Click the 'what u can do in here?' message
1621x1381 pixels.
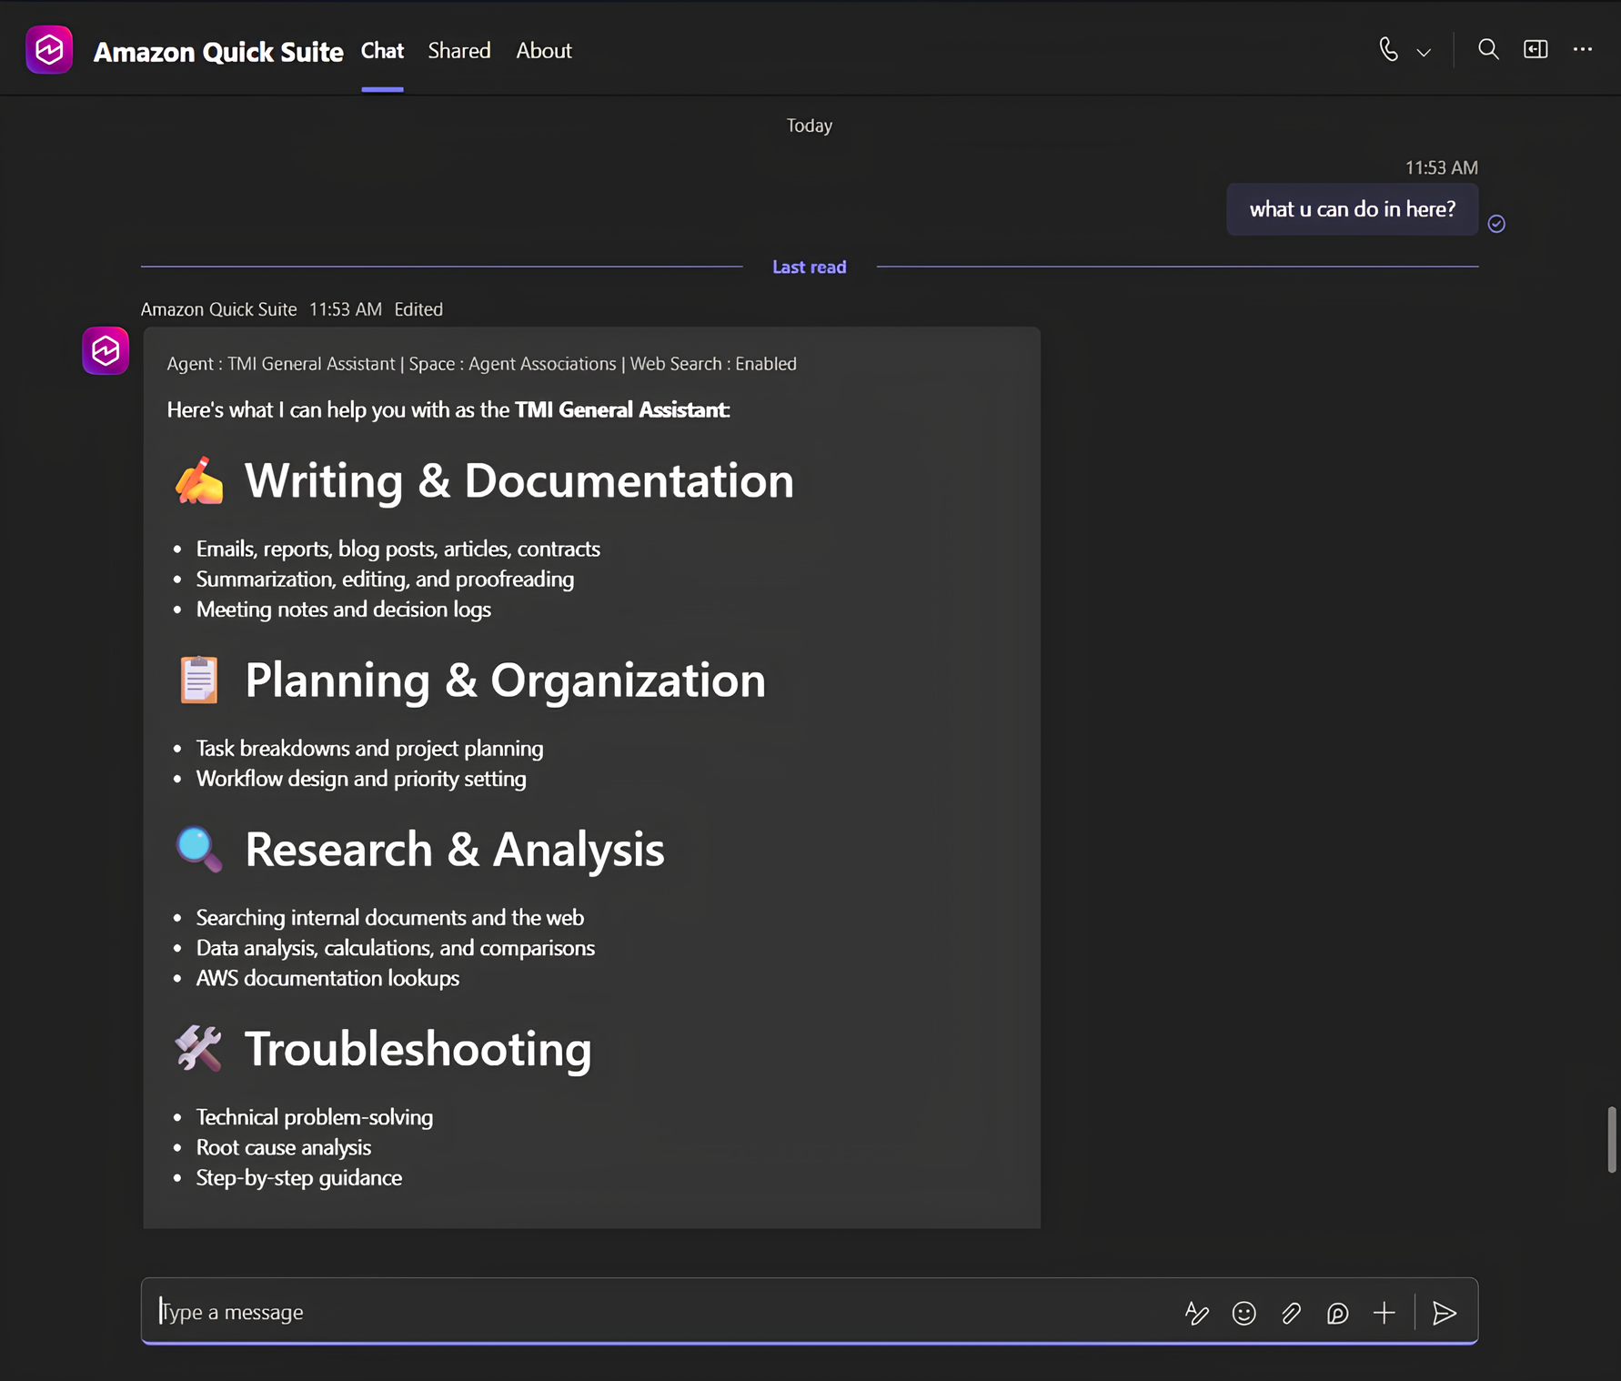(1352, 209)
